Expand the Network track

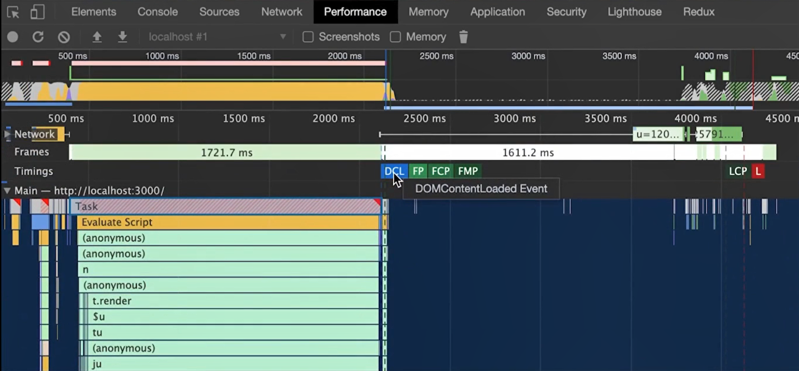(7, 134)
